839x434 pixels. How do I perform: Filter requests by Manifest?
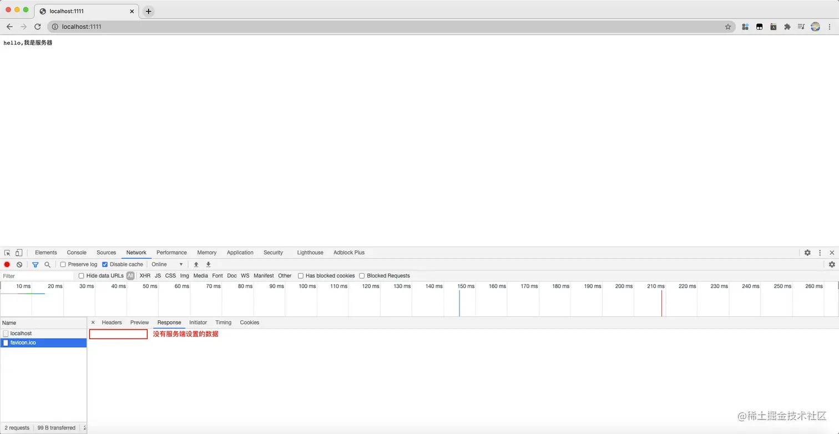[x=264, y=276]
